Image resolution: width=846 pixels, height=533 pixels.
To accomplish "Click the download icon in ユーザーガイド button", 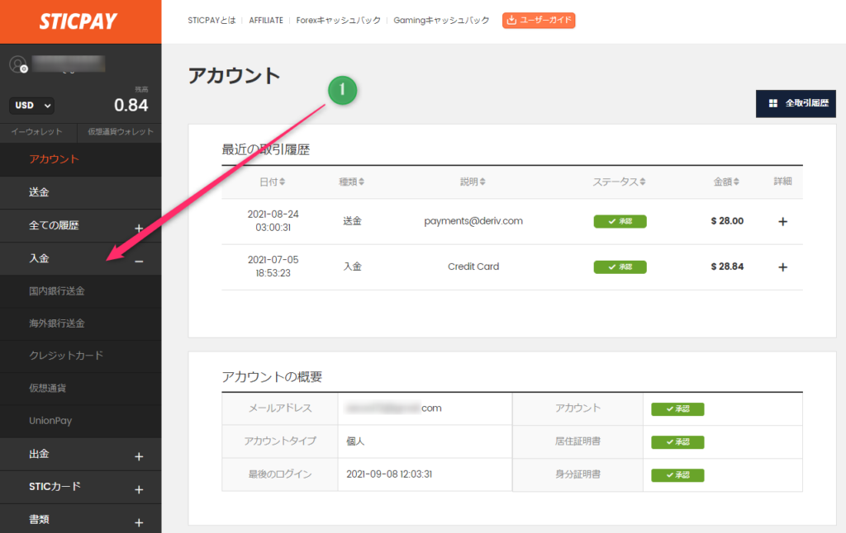I will click(x=511, y=20).
